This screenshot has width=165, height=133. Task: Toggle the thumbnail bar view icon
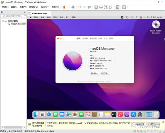click(x=101, y=7)
